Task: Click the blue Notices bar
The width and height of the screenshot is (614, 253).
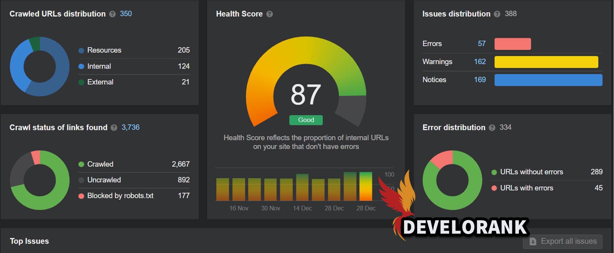Action: click(x=548, y=80)
